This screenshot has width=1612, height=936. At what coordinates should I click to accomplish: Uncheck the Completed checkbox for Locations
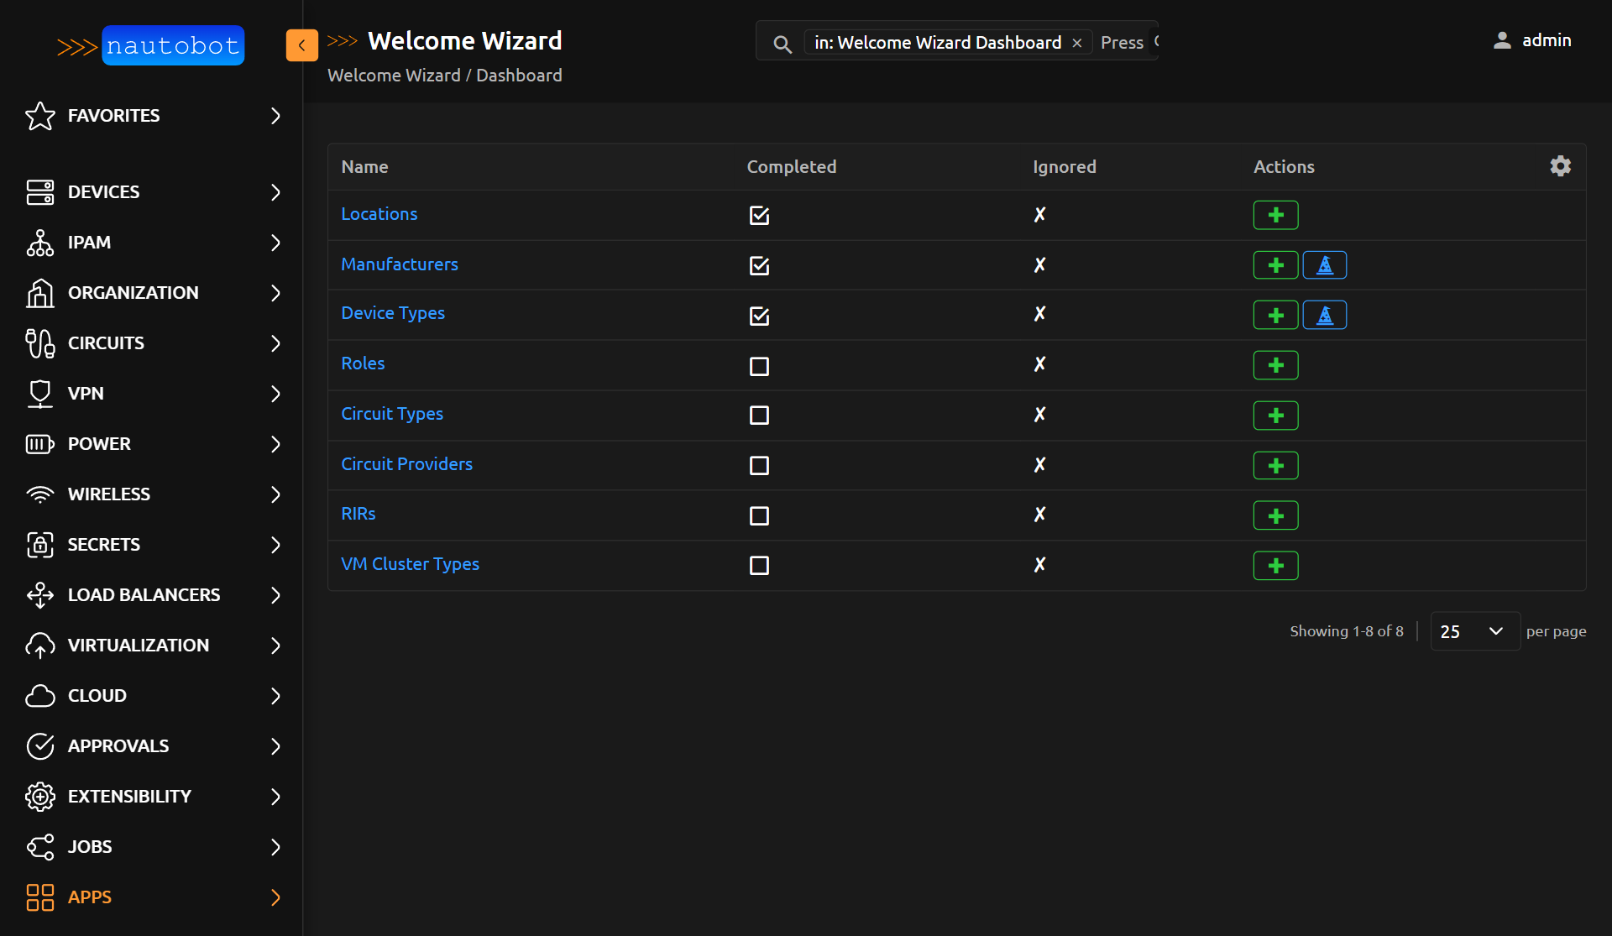pyautogui.click(x=759, y=215)
